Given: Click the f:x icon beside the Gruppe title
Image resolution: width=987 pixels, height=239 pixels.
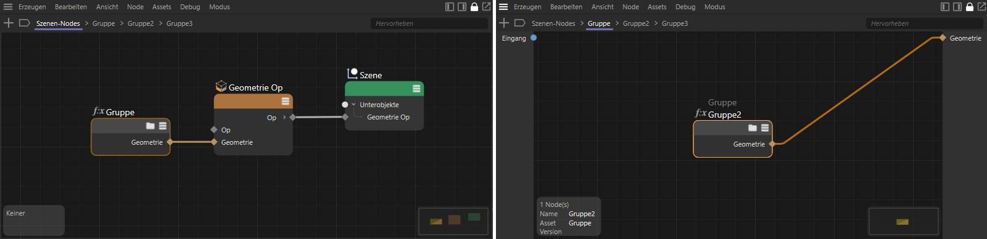Looking at the screenshot, I should click(x=98, y=111).
